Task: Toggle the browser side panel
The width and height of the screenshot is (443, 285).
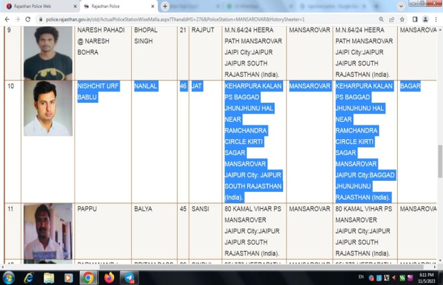Action: [414, 19]
